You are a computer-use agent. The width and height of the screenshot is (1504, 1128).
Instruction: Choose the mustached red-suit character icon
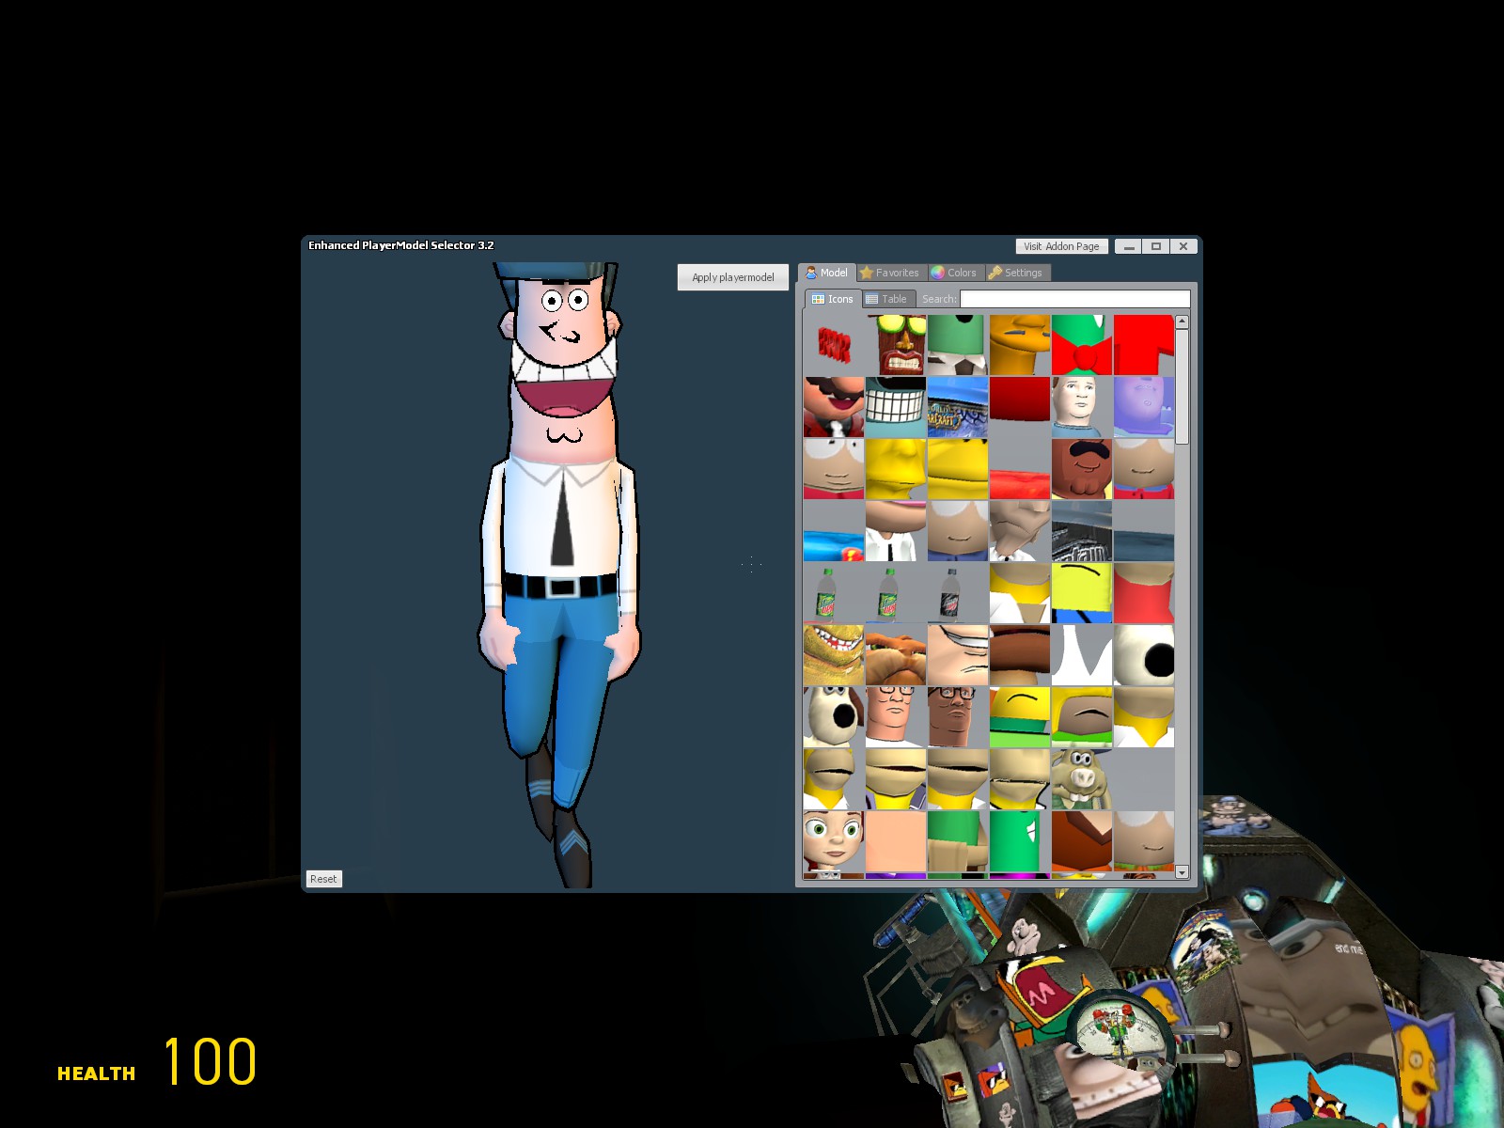[833, 407]
